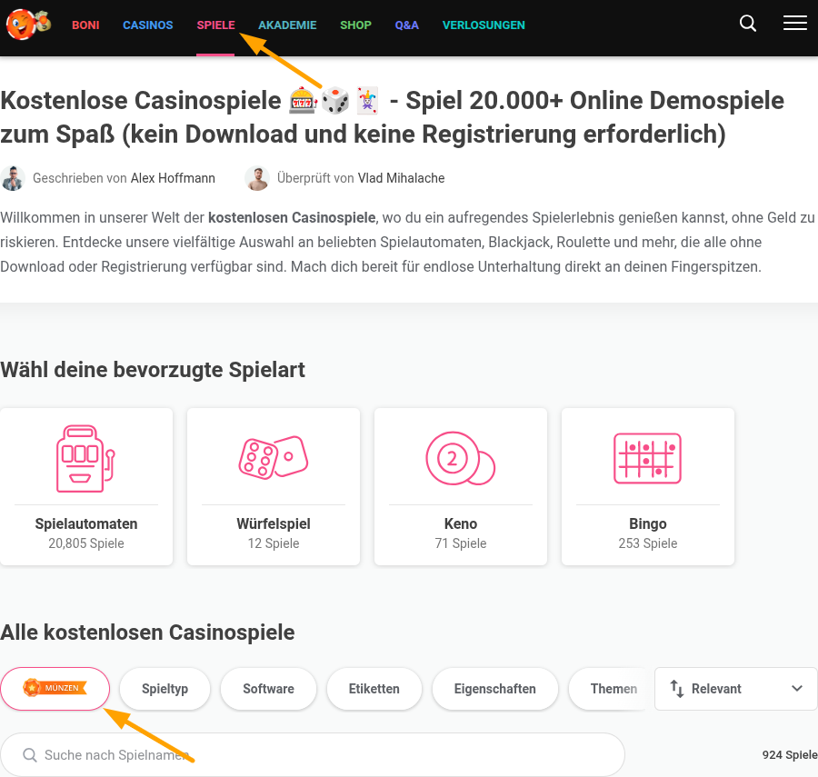Click the '20,805 Spiele' count text
818x777 pixels.
pos(86,543)
